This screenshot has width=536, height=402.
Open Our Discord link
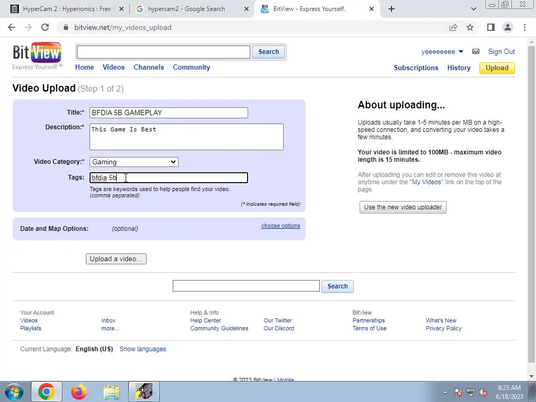coord(278,328)
